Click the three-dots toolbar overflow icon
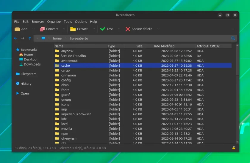The image size is (250, 163). point(234,29)
